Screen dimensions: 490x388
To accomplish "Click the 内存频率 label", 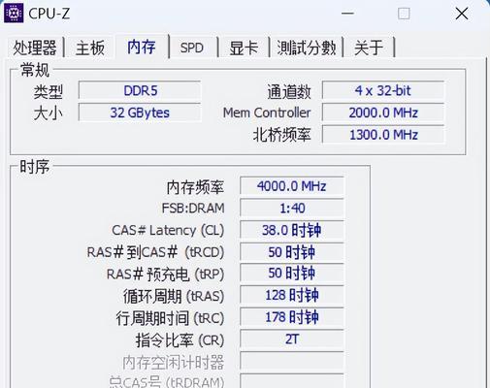I will 195,187.
